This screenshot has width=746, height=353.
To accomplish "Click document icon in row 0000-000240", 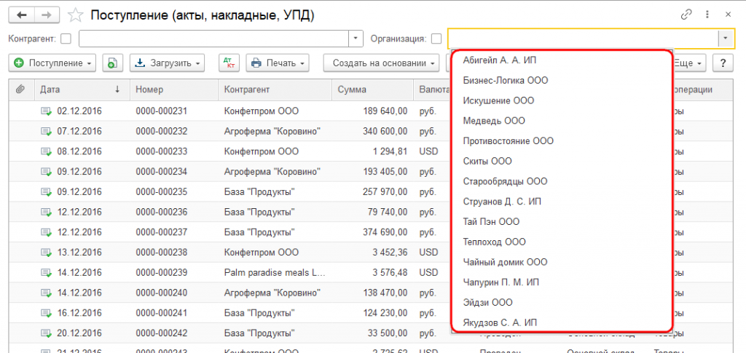I will [x=46, y=293].
